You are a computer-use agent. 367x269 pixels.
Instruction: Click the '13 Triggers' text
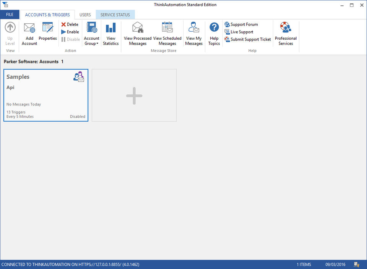tap(16, 112)
